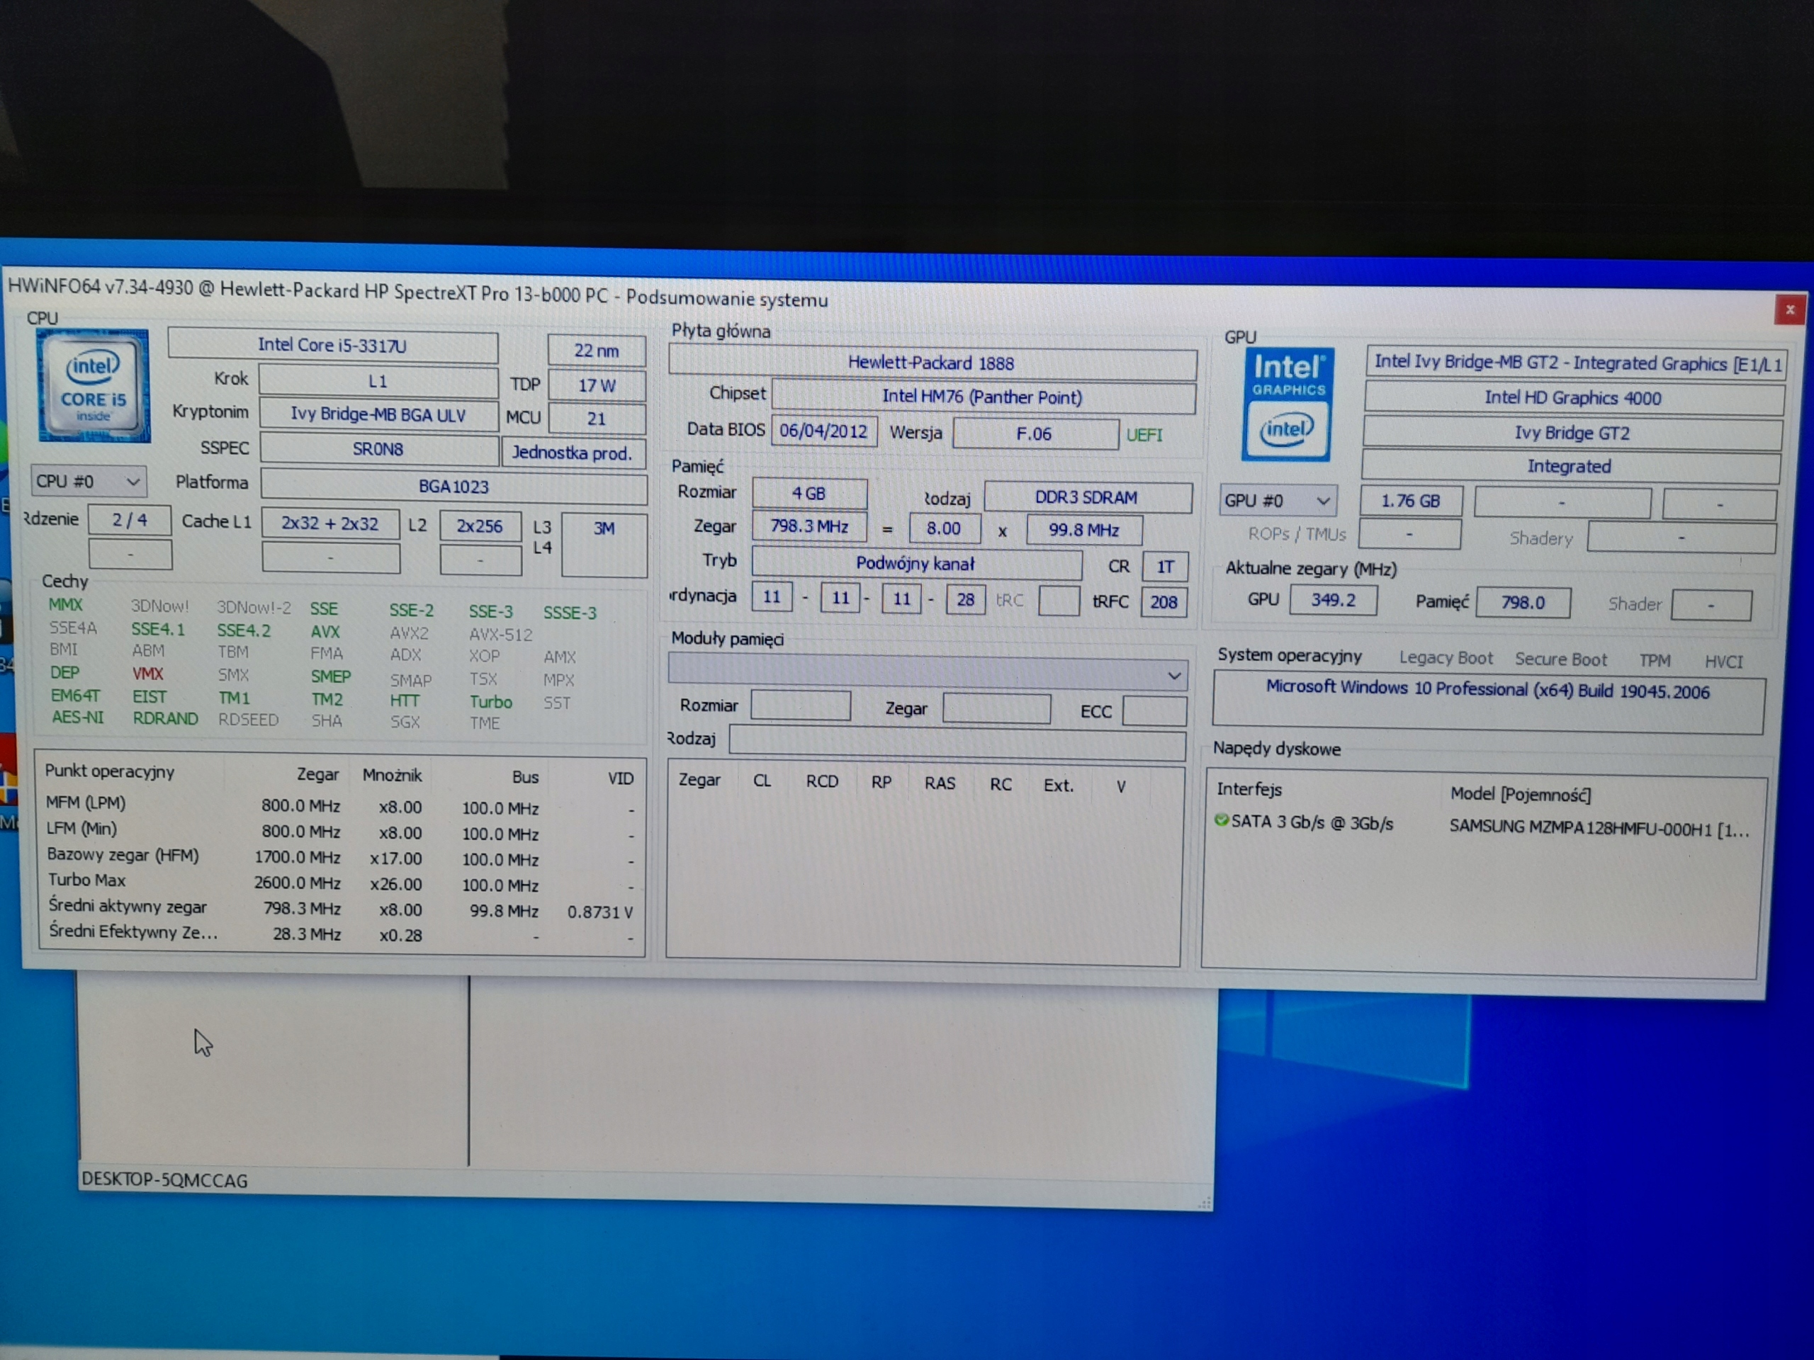
Task: Click the 'Ivy Bridge-MB BGA ULV' codename field
Action: tap(378, 415)
